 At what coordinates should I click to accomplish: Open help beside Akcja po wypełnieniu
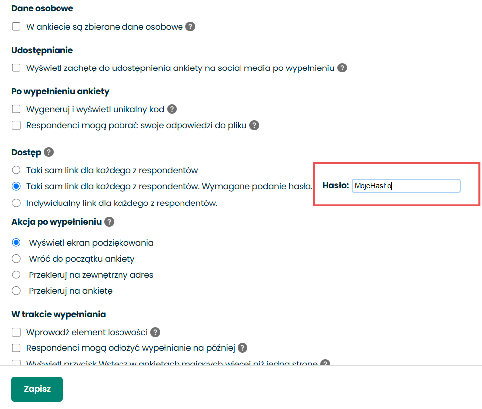tap(109, 221)
